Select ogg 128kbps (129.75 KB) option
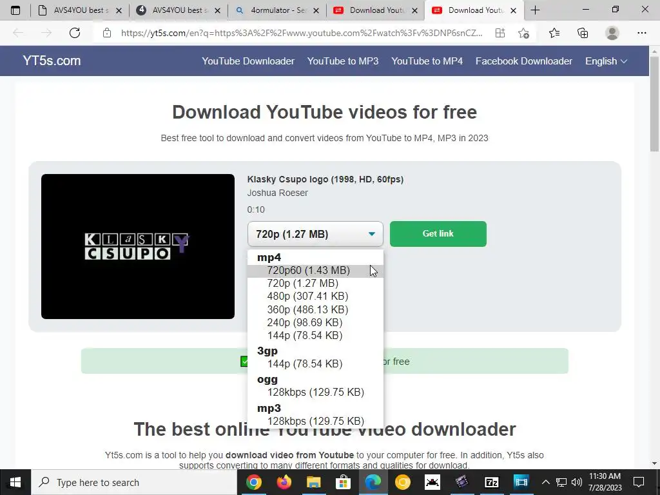This screenshot has height=495, width=660. [315, 393]
